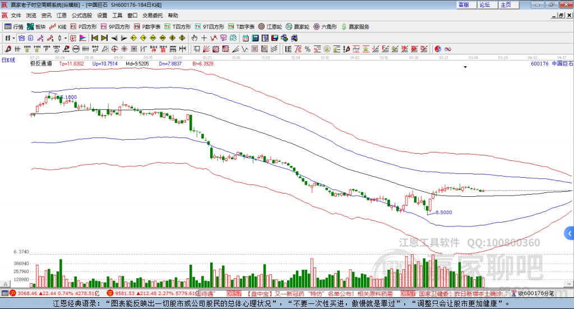Open the 浏览 menu
This screenshot has height=309, width=574.
[x=31, y=15]
